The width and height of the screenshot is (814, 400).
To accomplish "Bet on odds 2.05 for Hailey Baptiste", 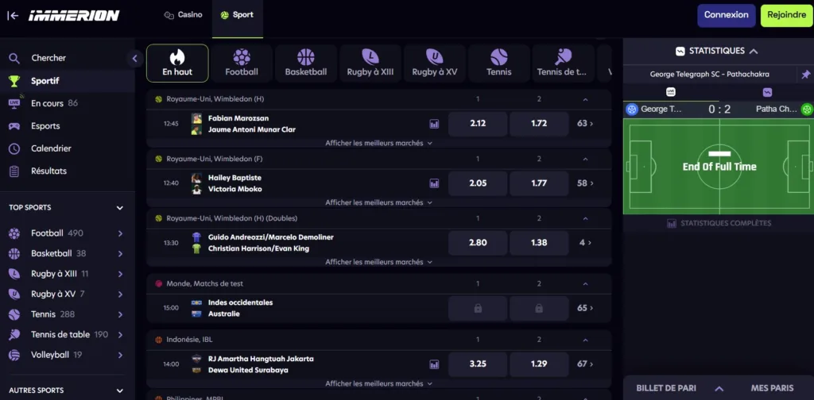I will pyautogui.click(x=478, y=183).
